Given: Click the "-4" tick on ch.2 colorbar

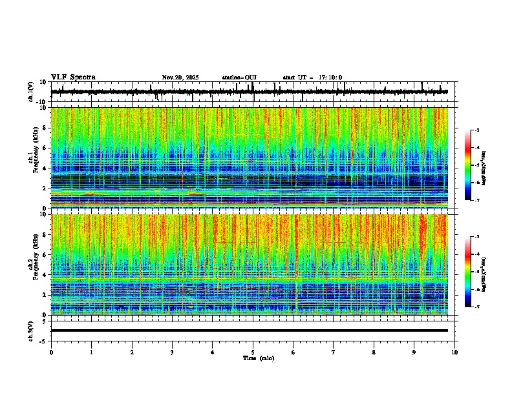Looking at the screenshot, I should (476, 254).
